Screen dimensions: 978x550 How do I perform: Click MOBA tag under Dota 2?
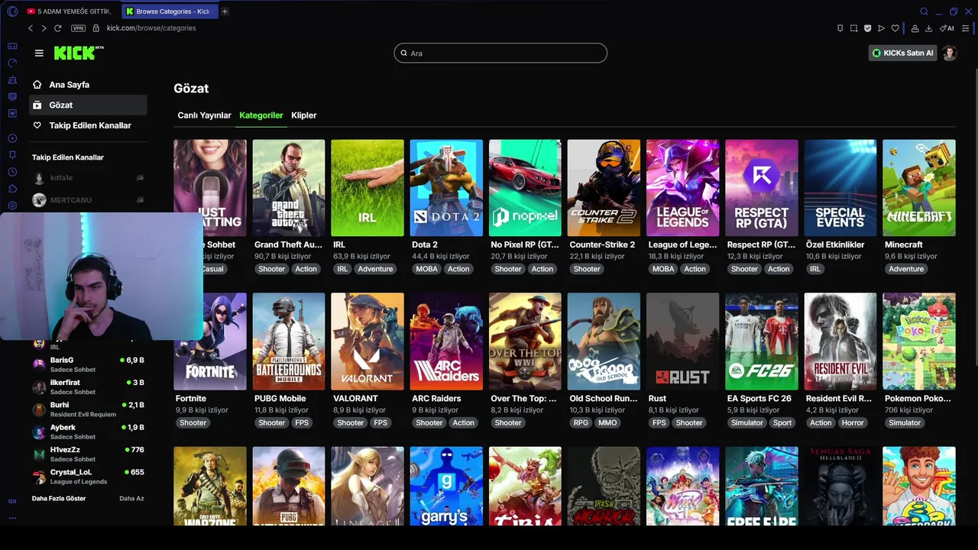click(x=427, y=269)
